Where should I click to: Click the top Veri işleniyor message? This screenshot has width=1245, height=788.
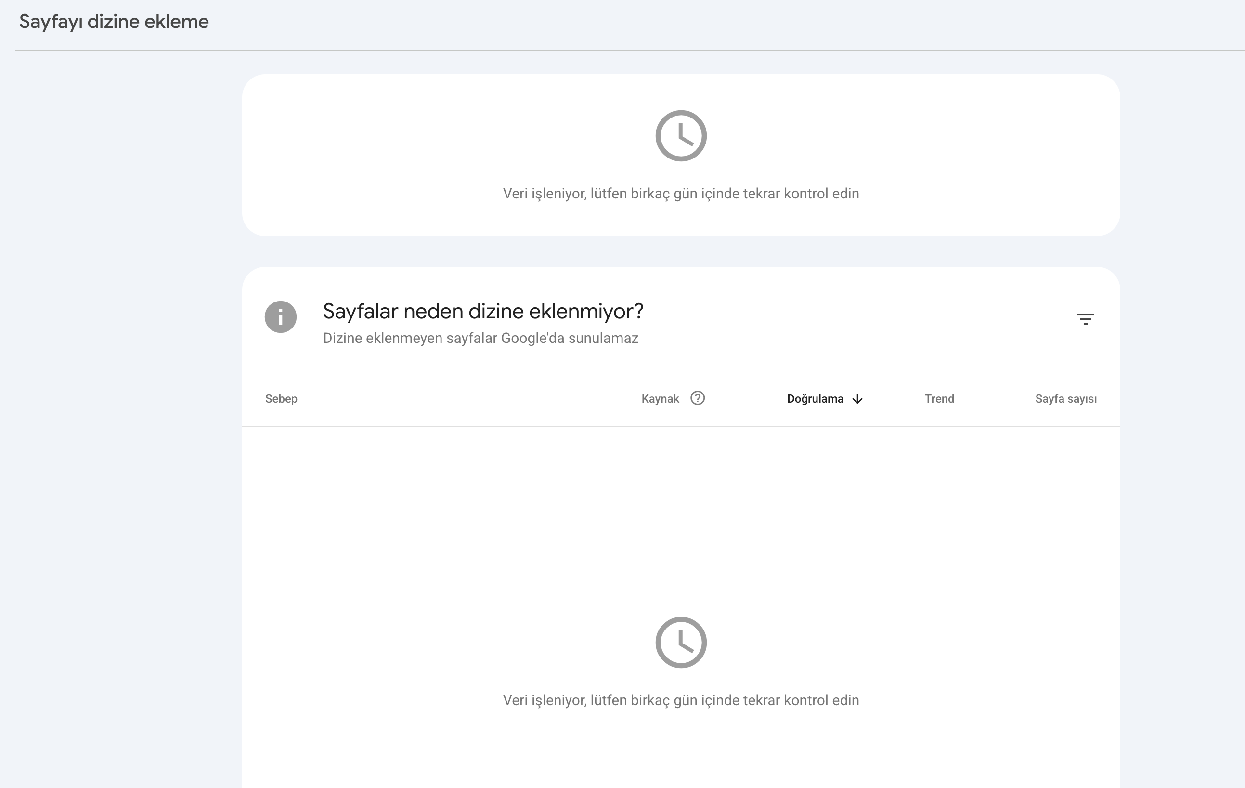[x=681, y=194]
